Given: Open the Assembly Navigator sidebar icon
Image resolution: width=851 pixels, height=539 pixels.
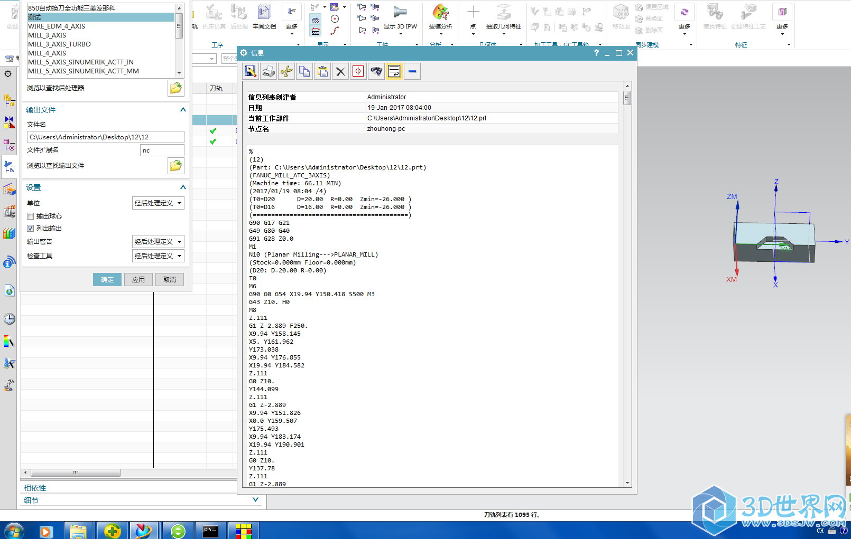Looking at the screenshot, I should click(x=9, y=99).
